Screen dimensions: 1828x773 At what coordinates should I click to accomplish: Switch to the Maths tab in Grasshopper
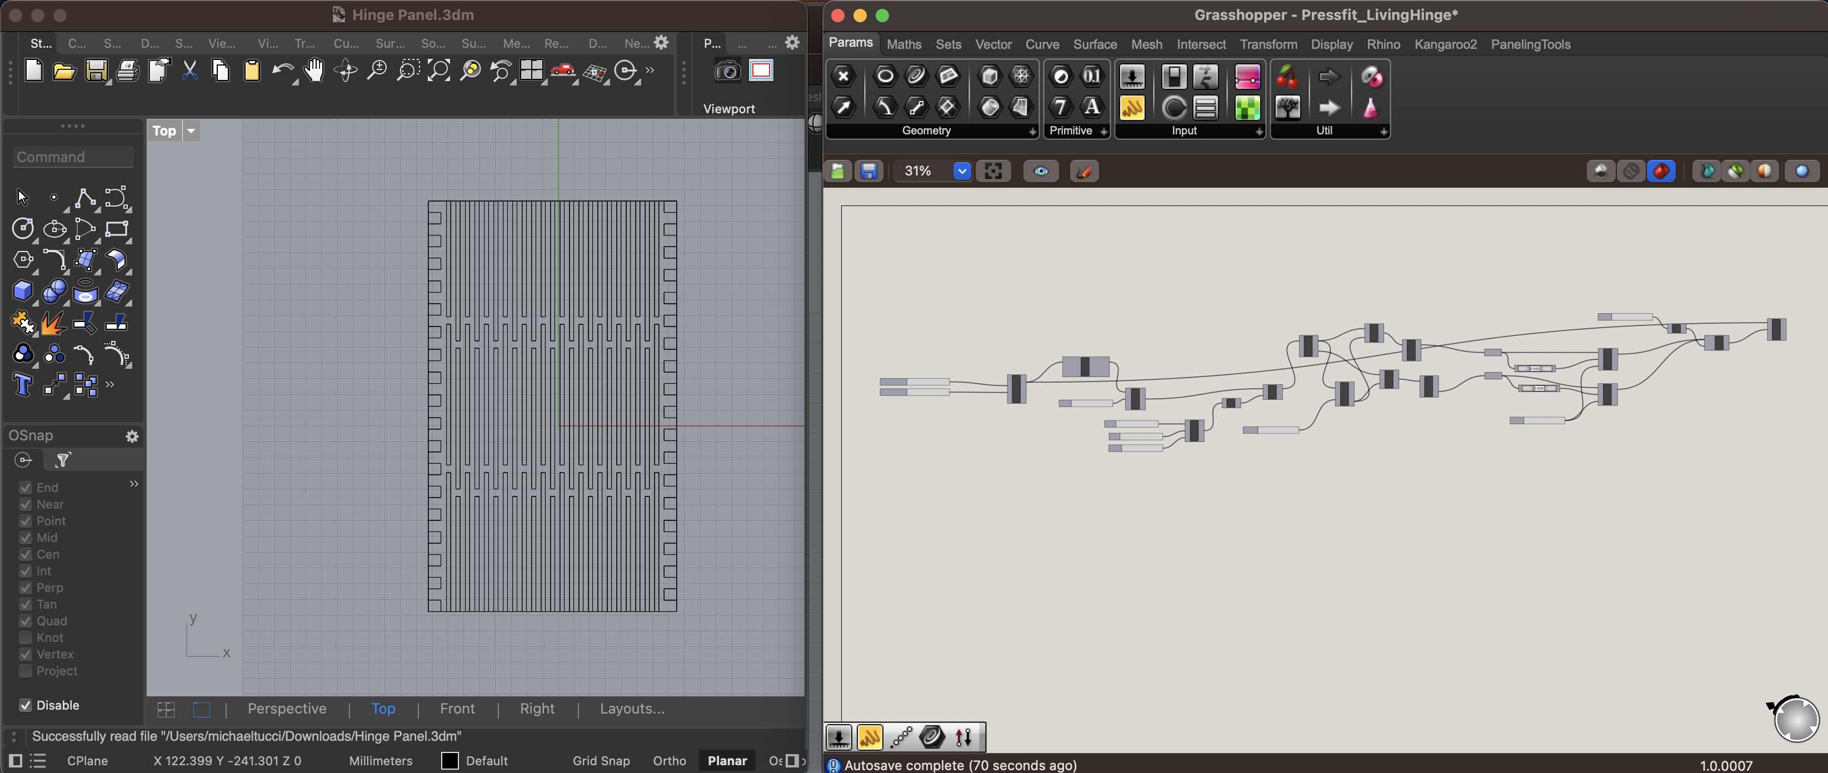point(904,44)
